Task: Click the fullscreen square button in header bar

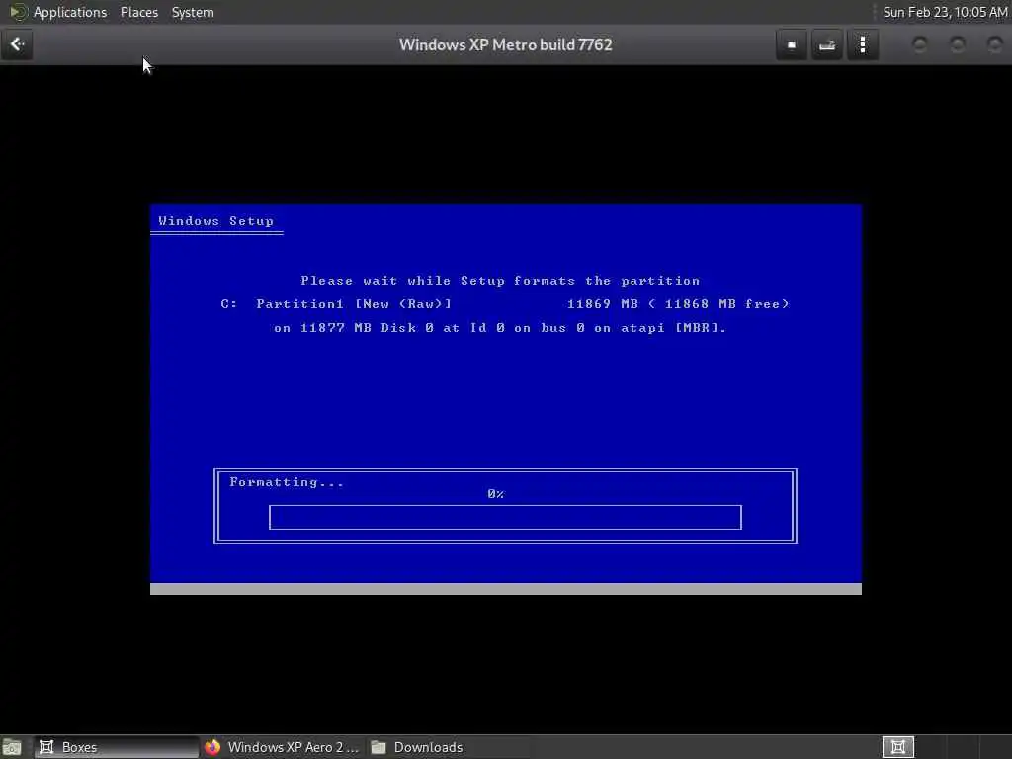Action: (792, 45)
